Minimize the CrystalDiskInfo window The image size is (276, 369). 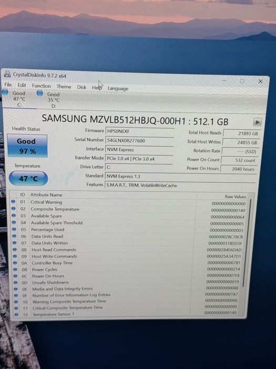coord(224,81)
